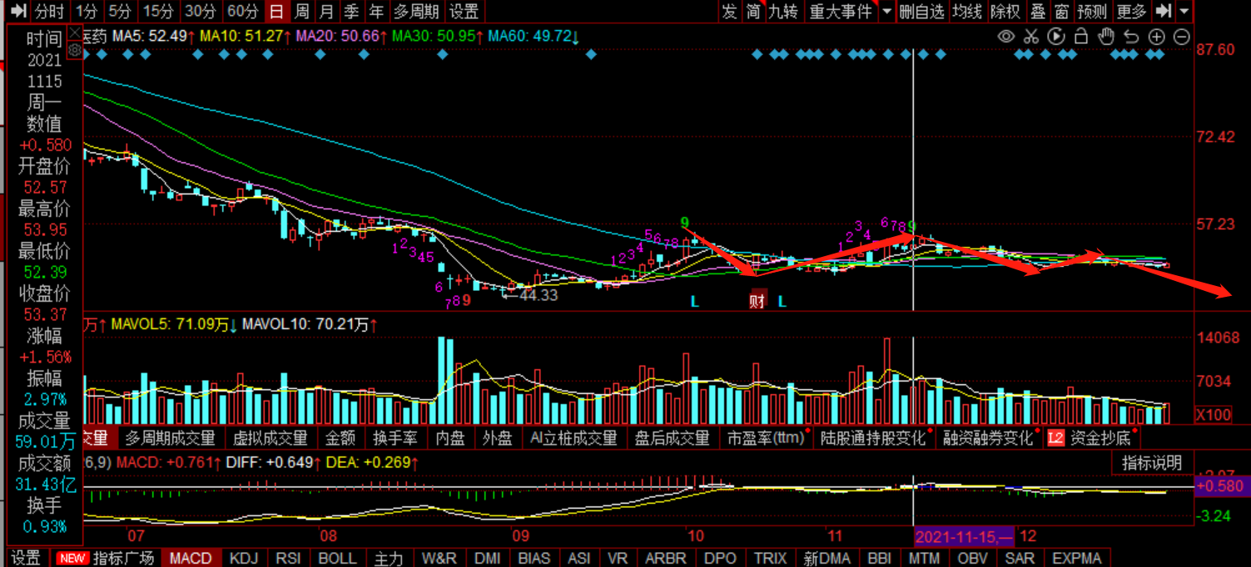Select the KDJ indicator tab
The image size is (1251, 567).
point(244,558)
